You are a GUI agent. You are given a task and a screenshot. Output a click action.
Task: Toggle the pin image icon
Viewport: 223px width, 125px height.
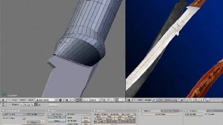coord(154,100)
